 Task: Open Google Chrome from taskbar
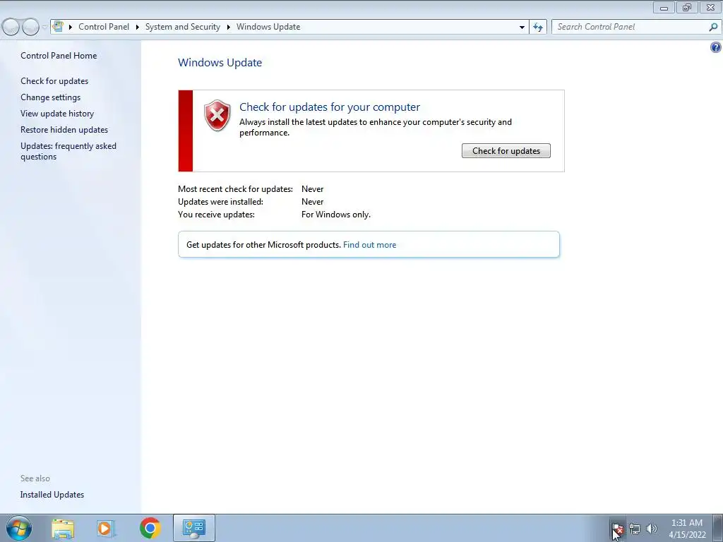coord(150,528)
